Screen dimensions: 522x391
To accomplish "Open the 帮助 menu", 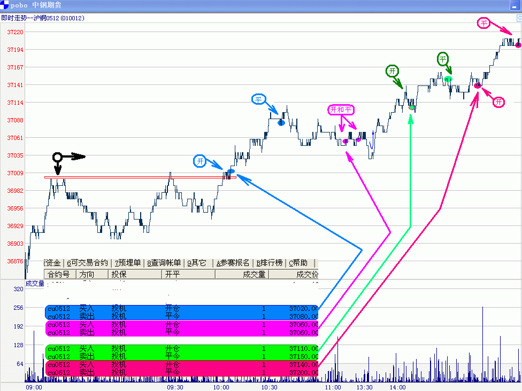I will click(x=298, y=263).
